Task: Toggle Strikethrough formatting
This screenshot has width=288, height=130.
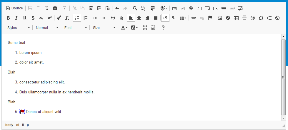Action: click(x=33, y=18)
